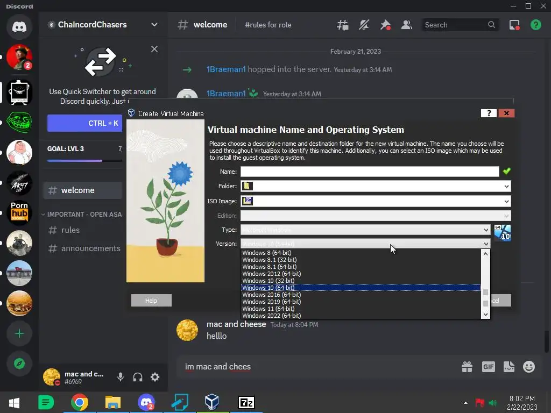
Task: Click the Add a Server plus icon
Action: 19,333
